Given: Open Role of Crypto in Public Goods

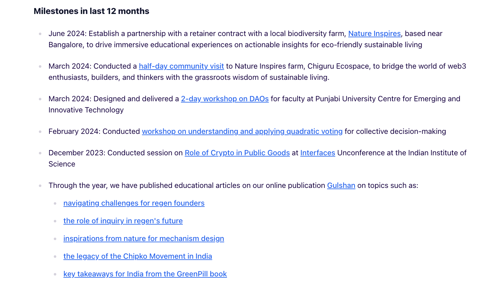Looking at the screenshot, I should [237, 153].
